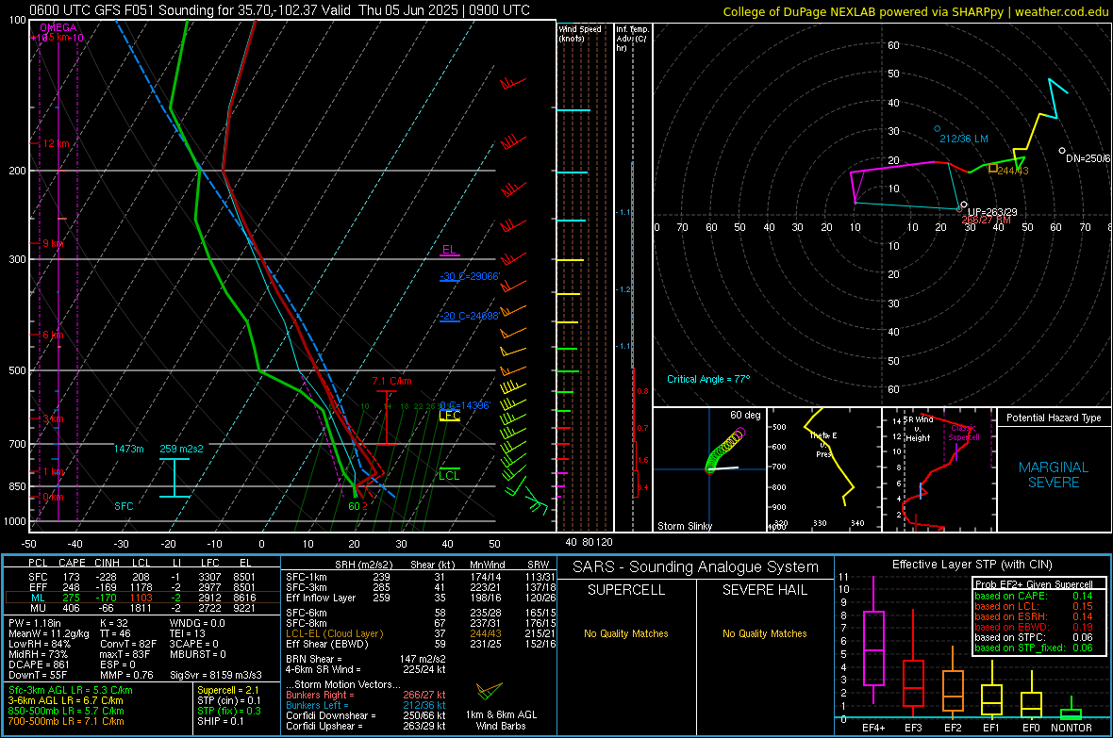Click the red 7.1 C/km lapse rate label
This screenshot has height=738, width=1113.
391,381
